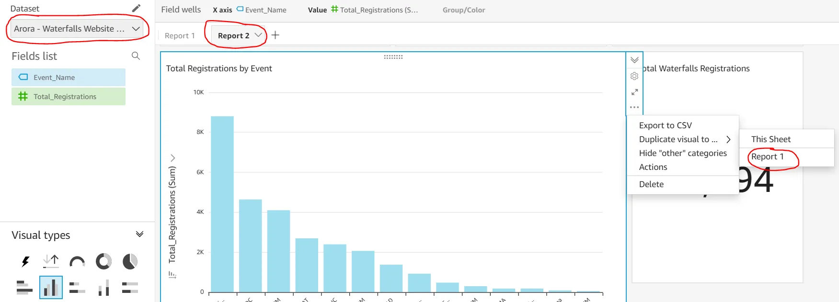Open Format visual gear icon
Viewport: 839px width, 302px height.
pos(634,76)
